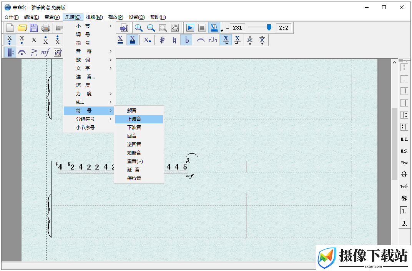Select the hand pan tool
The image size is (412, 271).
[x=175, y=28]
